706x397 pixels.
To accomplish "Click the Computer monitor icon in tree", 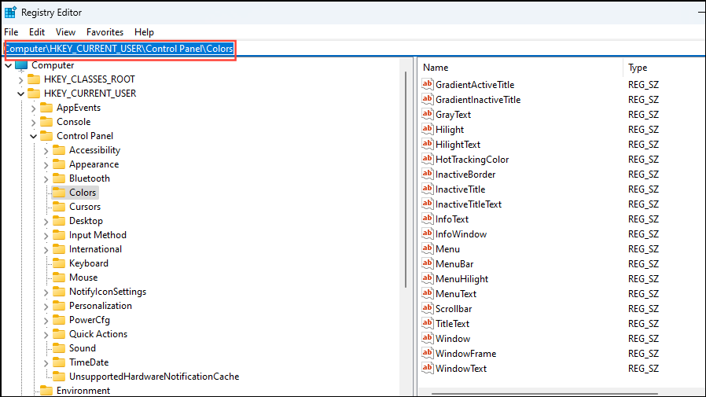I will coord(21,66).
